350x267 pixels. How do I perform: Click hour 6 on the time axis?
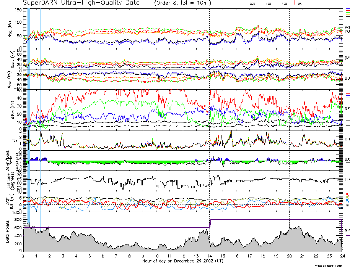point(103,256)
